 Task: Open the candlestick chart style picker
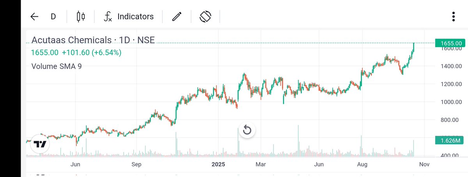[x=81, y=17]
